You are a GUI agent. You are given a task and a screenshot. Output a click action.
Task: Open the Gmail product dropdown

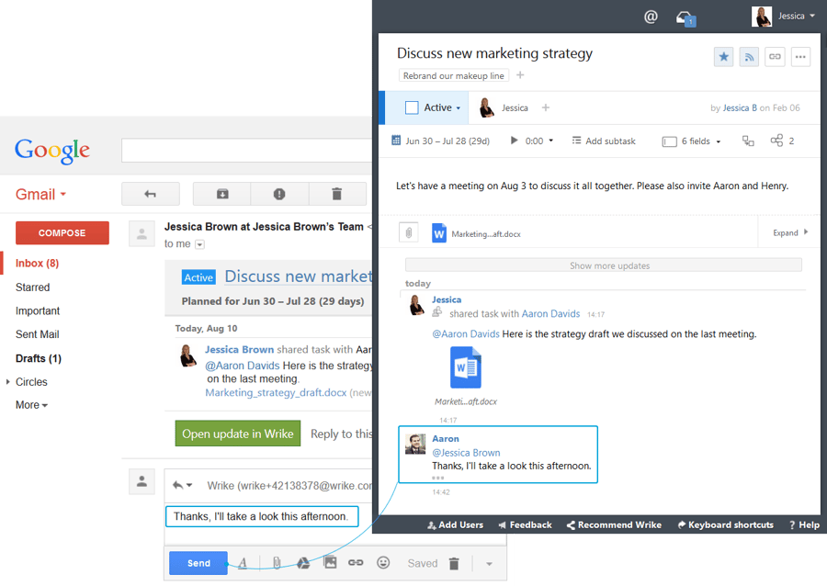(40, 194)
